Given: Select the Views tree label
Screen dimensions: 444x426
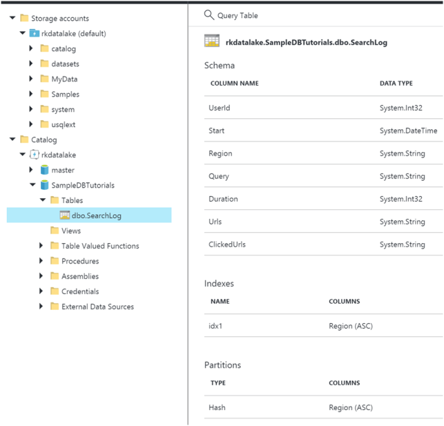Looking at the screenshot, I should tap(71, 231).
